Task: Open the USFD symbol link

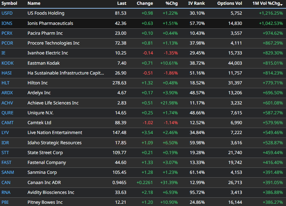Action: (7, 13)
